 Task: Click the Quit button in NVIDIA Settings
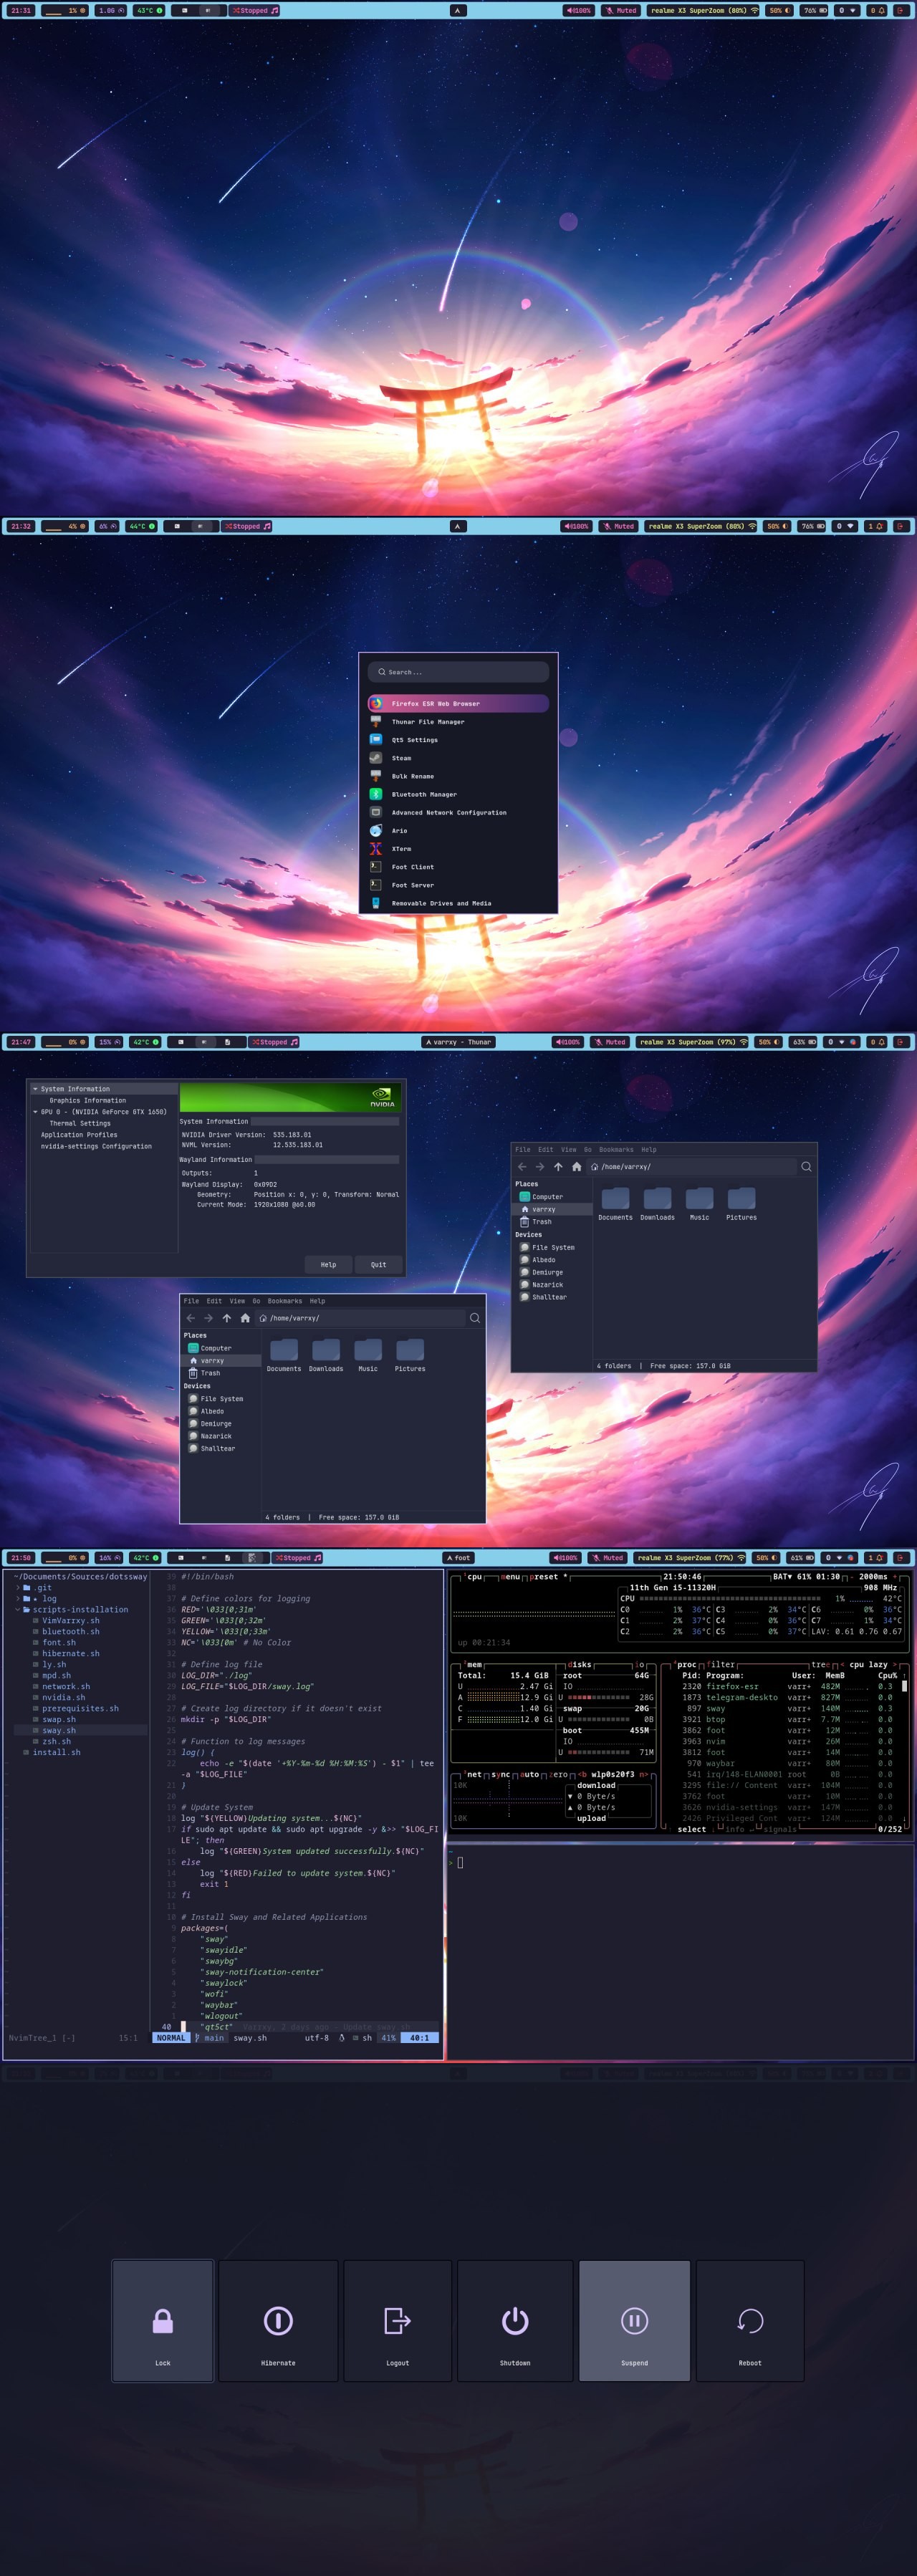click(378, 1264)
